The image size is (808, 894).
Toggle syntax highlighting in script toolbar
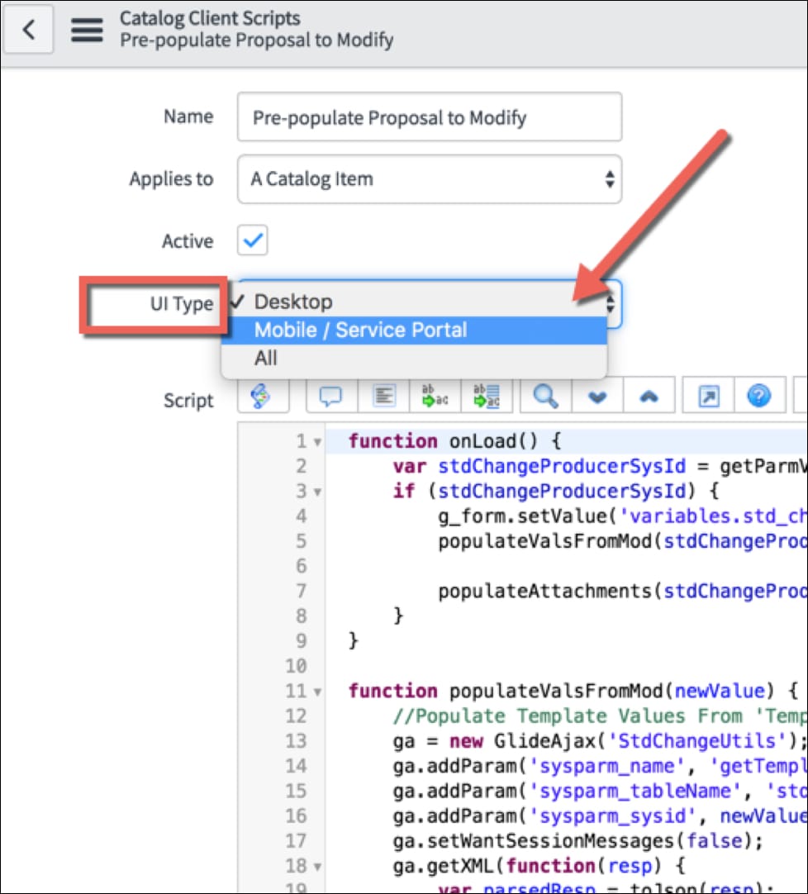click(x=261, y=396)
